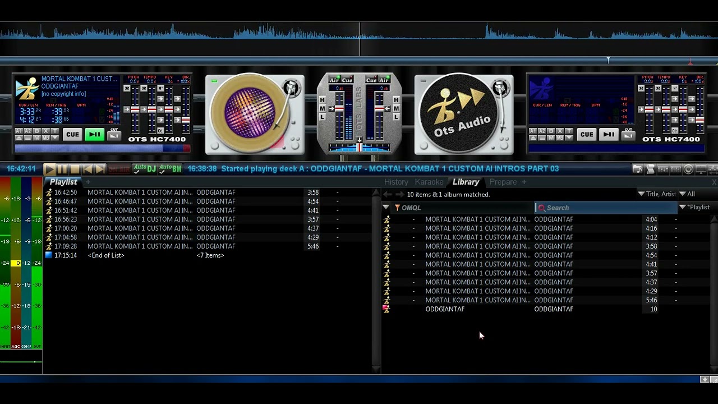Click main toolbar Stop button
This screenshot has height=404, width=718.
tap(75, 169)
